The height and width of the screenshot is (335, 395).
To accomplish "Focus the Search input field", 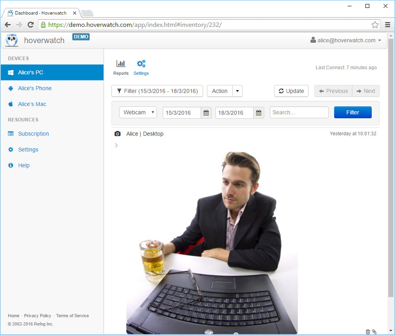I will click(299, 113).
